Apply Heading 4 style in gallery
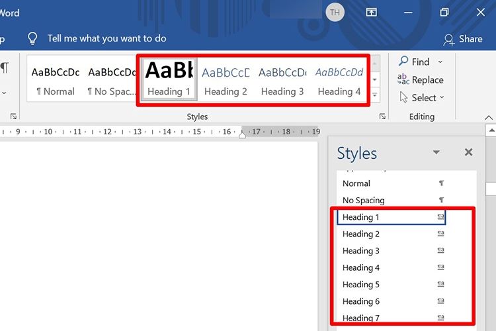 coord(339,79)
